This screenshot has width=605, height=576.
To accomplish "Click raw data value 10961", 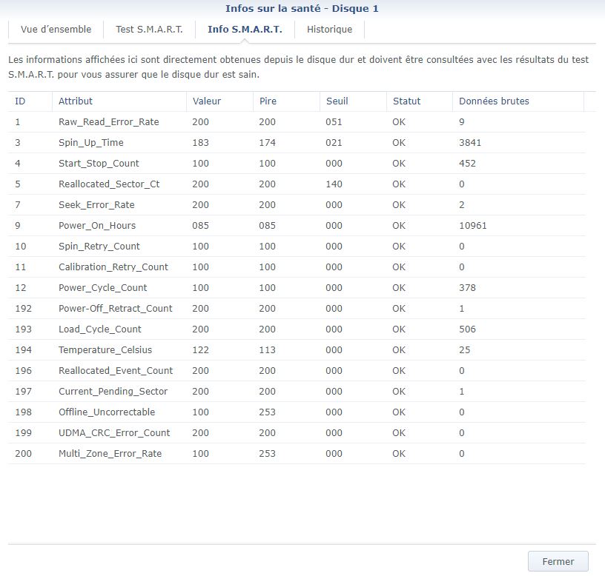I will pyautogui.click(x=473, y=226).
